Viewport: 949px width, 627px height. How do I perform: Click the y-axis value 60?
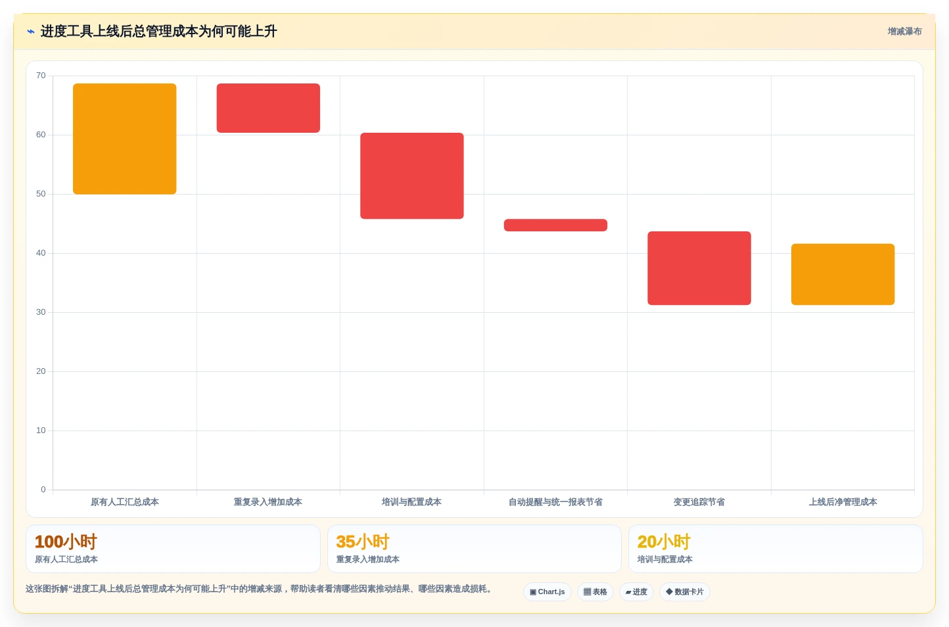point(41,135)
